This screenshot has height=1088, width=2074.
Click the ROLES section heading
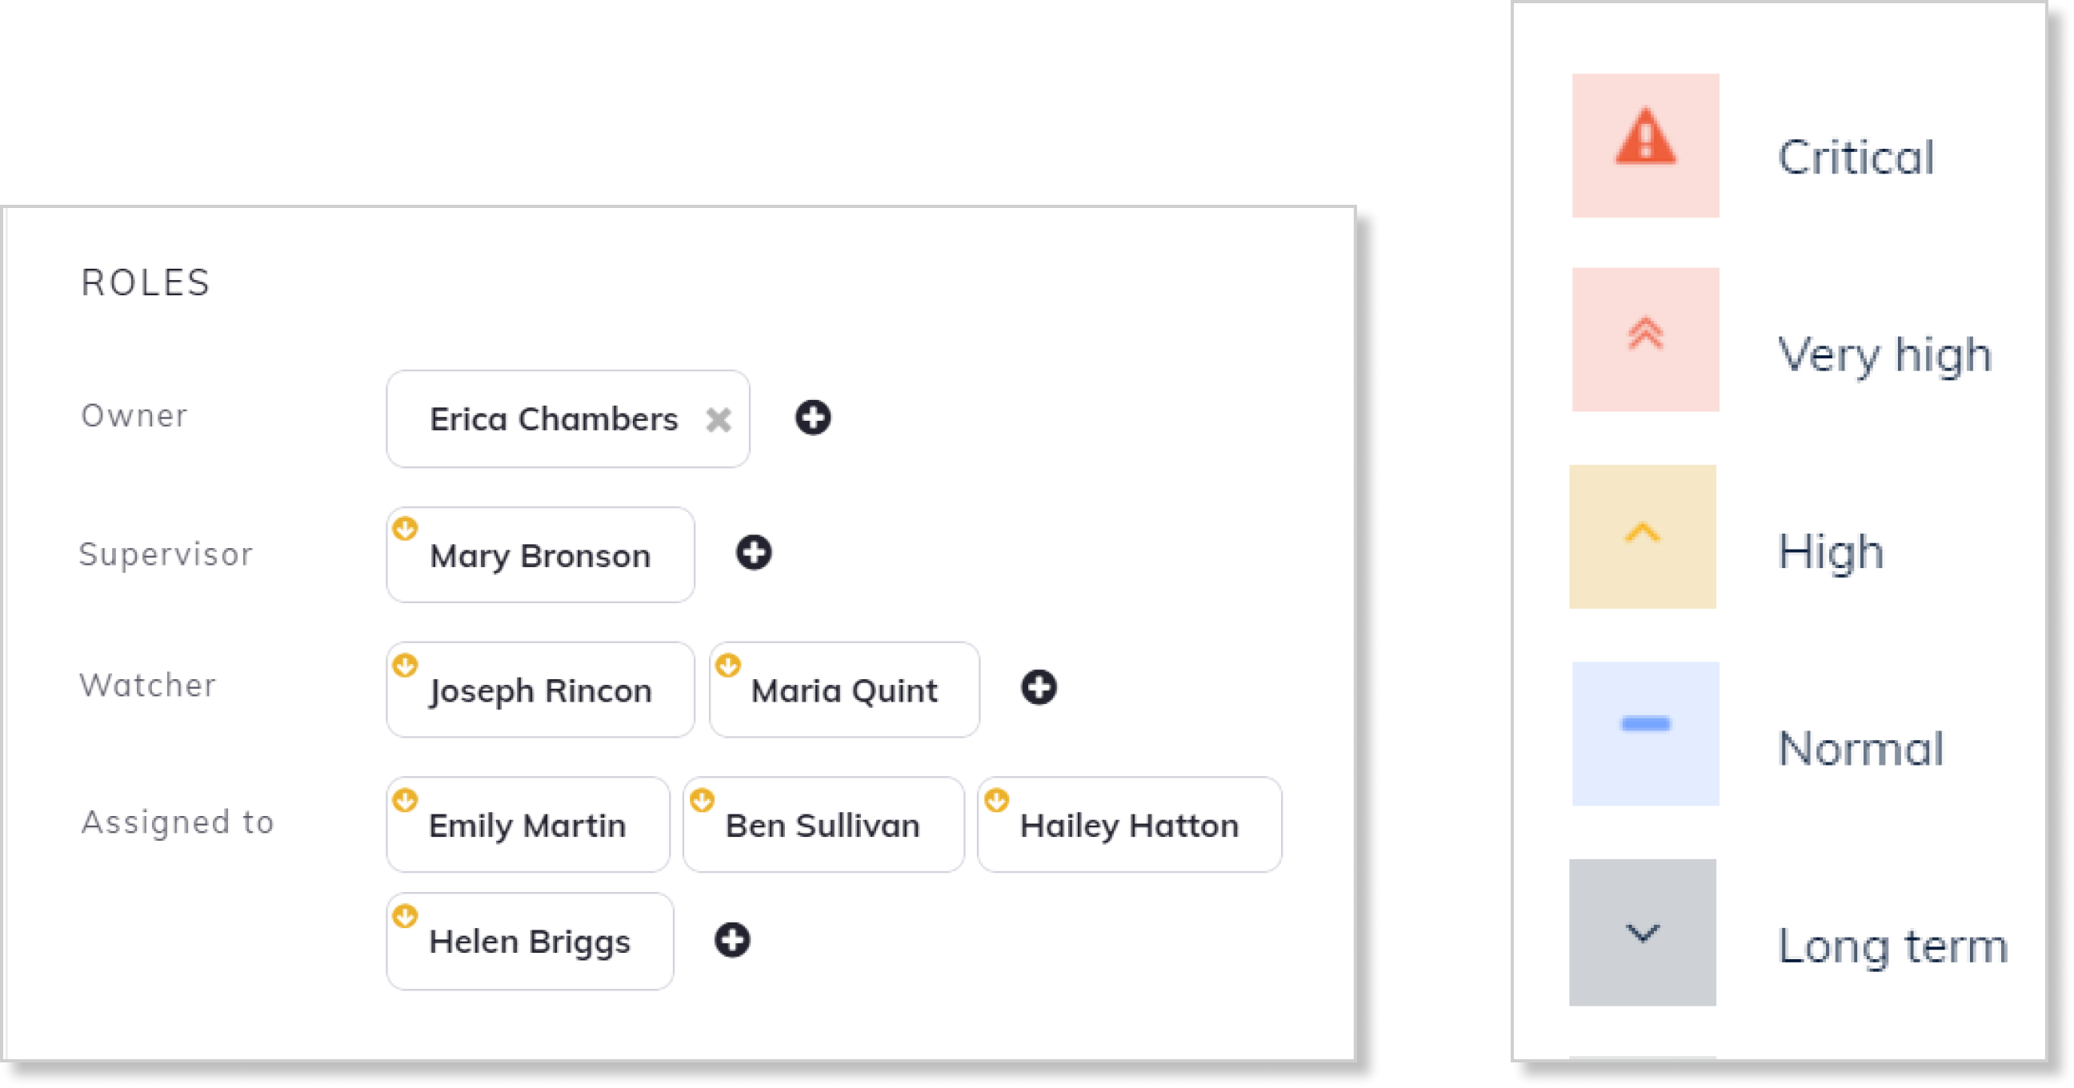tap(145, 282)
